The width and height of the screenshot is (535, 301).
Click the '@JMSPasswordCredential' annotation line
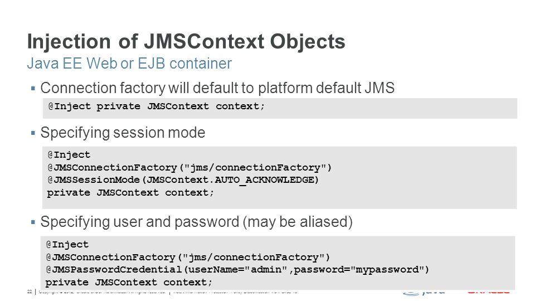pos(237,270)
